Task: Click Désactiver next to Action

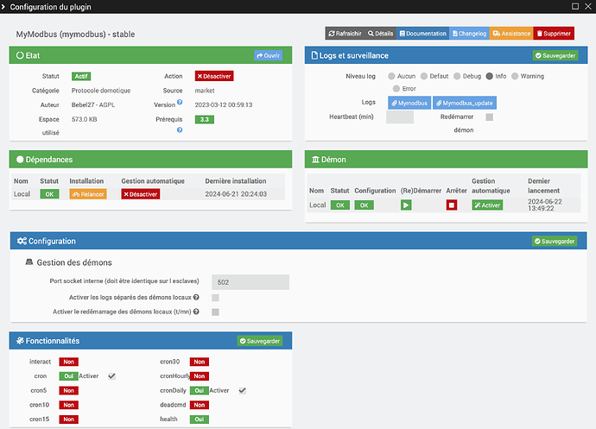Action: click(214, 76)
